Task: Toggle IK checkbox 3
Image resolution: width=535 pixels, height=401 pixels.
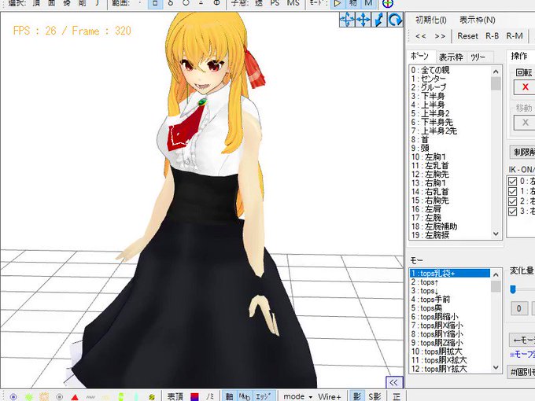Action: [x=512, y=212]
